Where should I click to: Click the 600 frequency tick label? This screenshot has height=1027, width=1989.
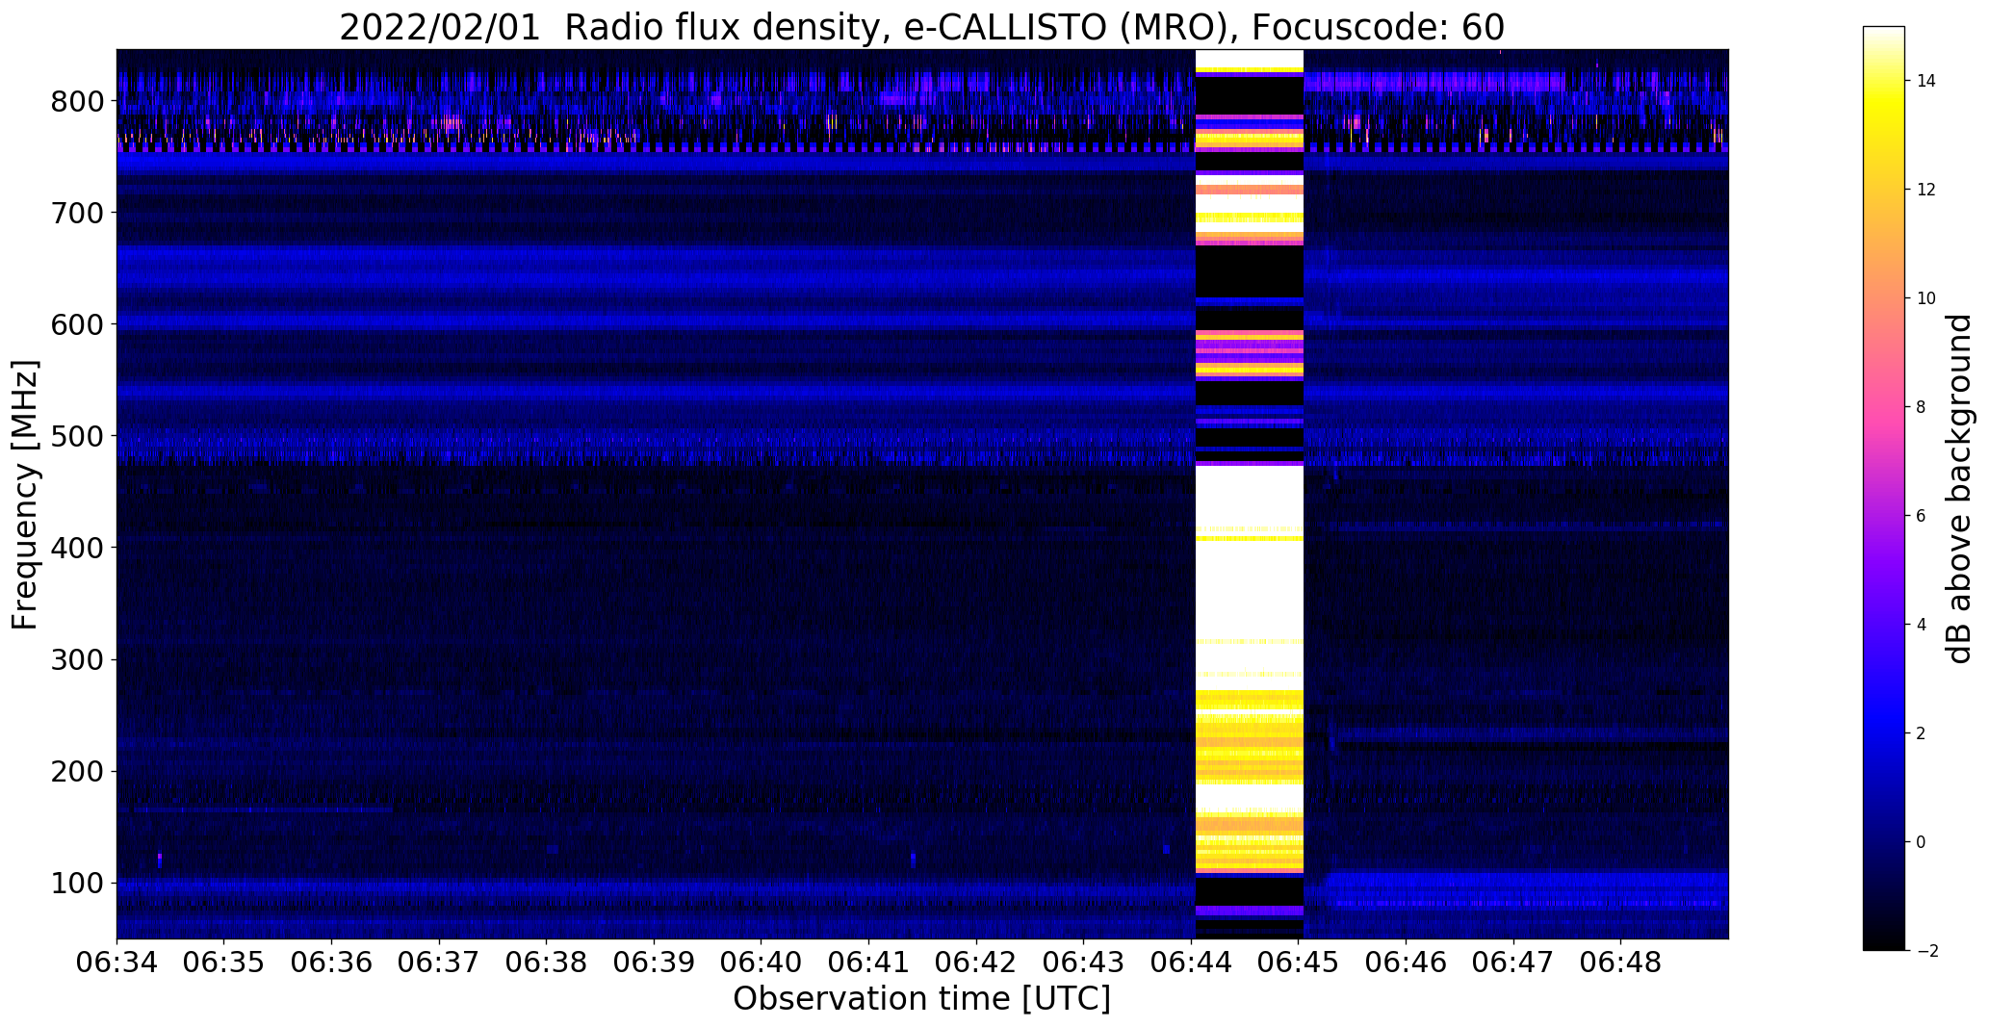click(x=76, y=324)
